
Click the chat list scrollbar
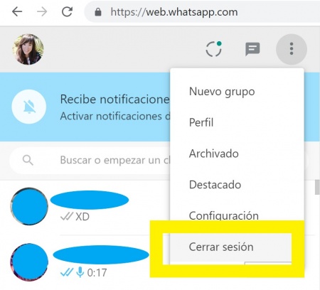pyautogui.click(x=317, y=187)
